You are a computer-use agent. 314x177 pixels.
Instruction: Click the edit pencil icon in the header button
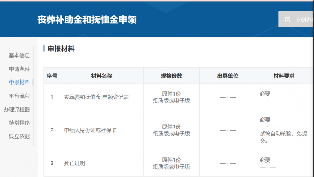click(x=287, y=20)
